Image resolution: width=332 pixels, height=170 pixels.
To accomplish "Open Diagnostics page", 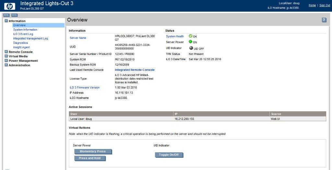I will (x=20, y=43).
